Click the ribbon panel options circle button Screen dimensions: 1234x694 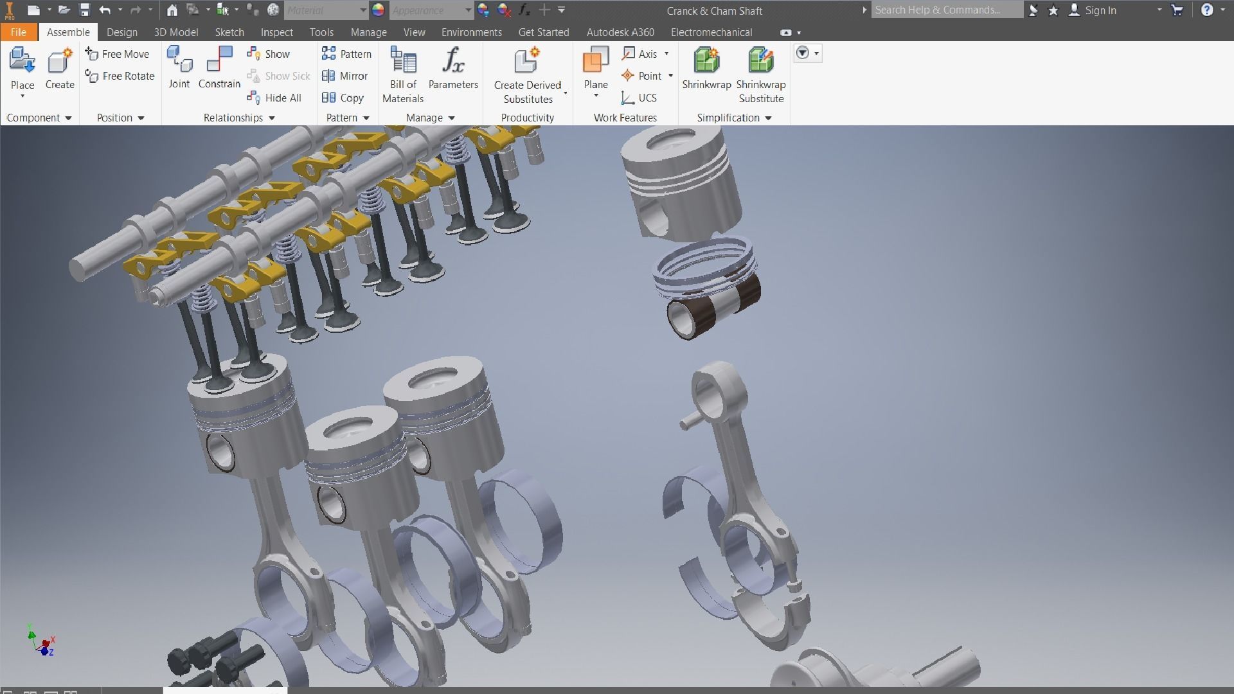[x=803, y=53]
